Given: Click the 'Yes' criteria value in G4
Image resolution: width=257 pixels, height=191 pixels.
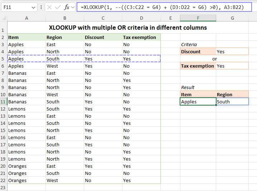Looking at the screenshot, I should (x=232, y=52).
